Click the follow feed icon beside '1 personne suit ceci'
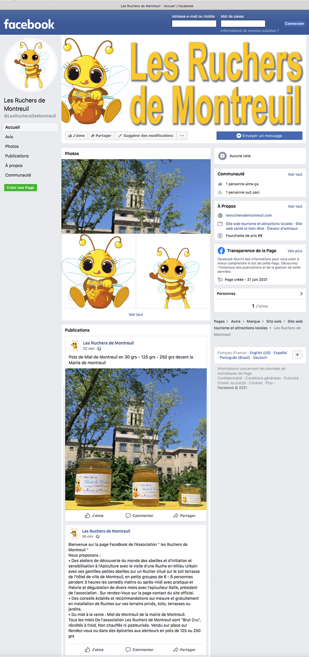 [x=220, y=192]
